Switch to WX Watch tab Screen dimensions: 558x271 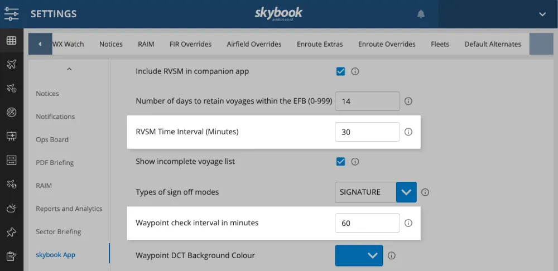68,44
